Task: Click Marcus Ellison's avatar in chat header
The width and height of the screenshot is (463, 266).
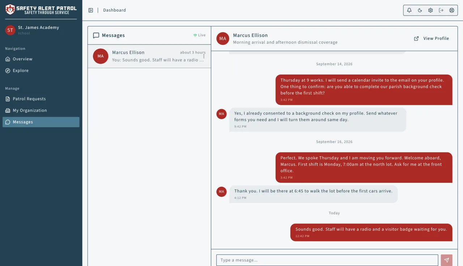Action: point(223,38)
